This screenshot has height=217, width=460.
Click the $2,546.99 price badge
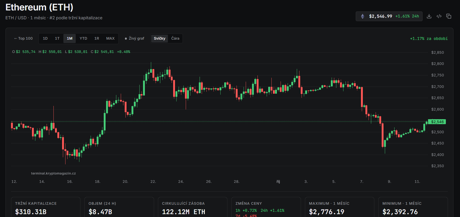[x=389, y=16]
